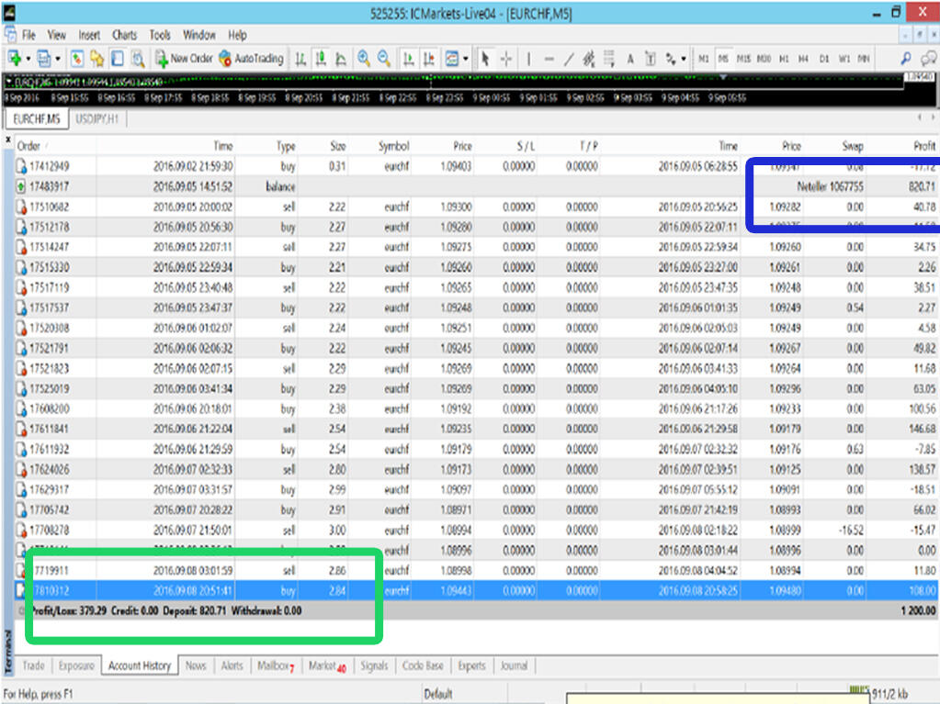
Task: Switch to line chart display
Action: click(341, 59)
